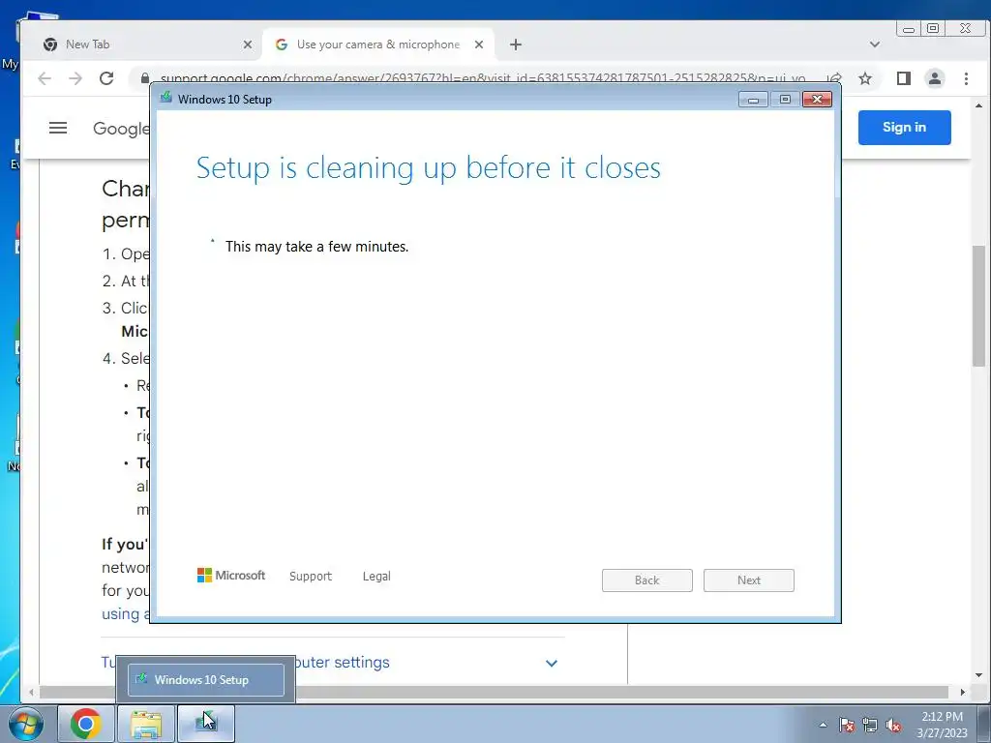Bookmark this page with the star icon
Screen dimensions: 991x743
865,78
